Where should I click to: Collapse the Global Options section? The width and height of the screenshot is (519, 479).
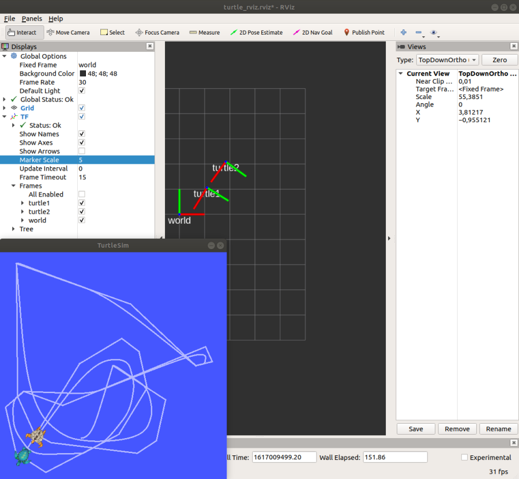point(5,56)
